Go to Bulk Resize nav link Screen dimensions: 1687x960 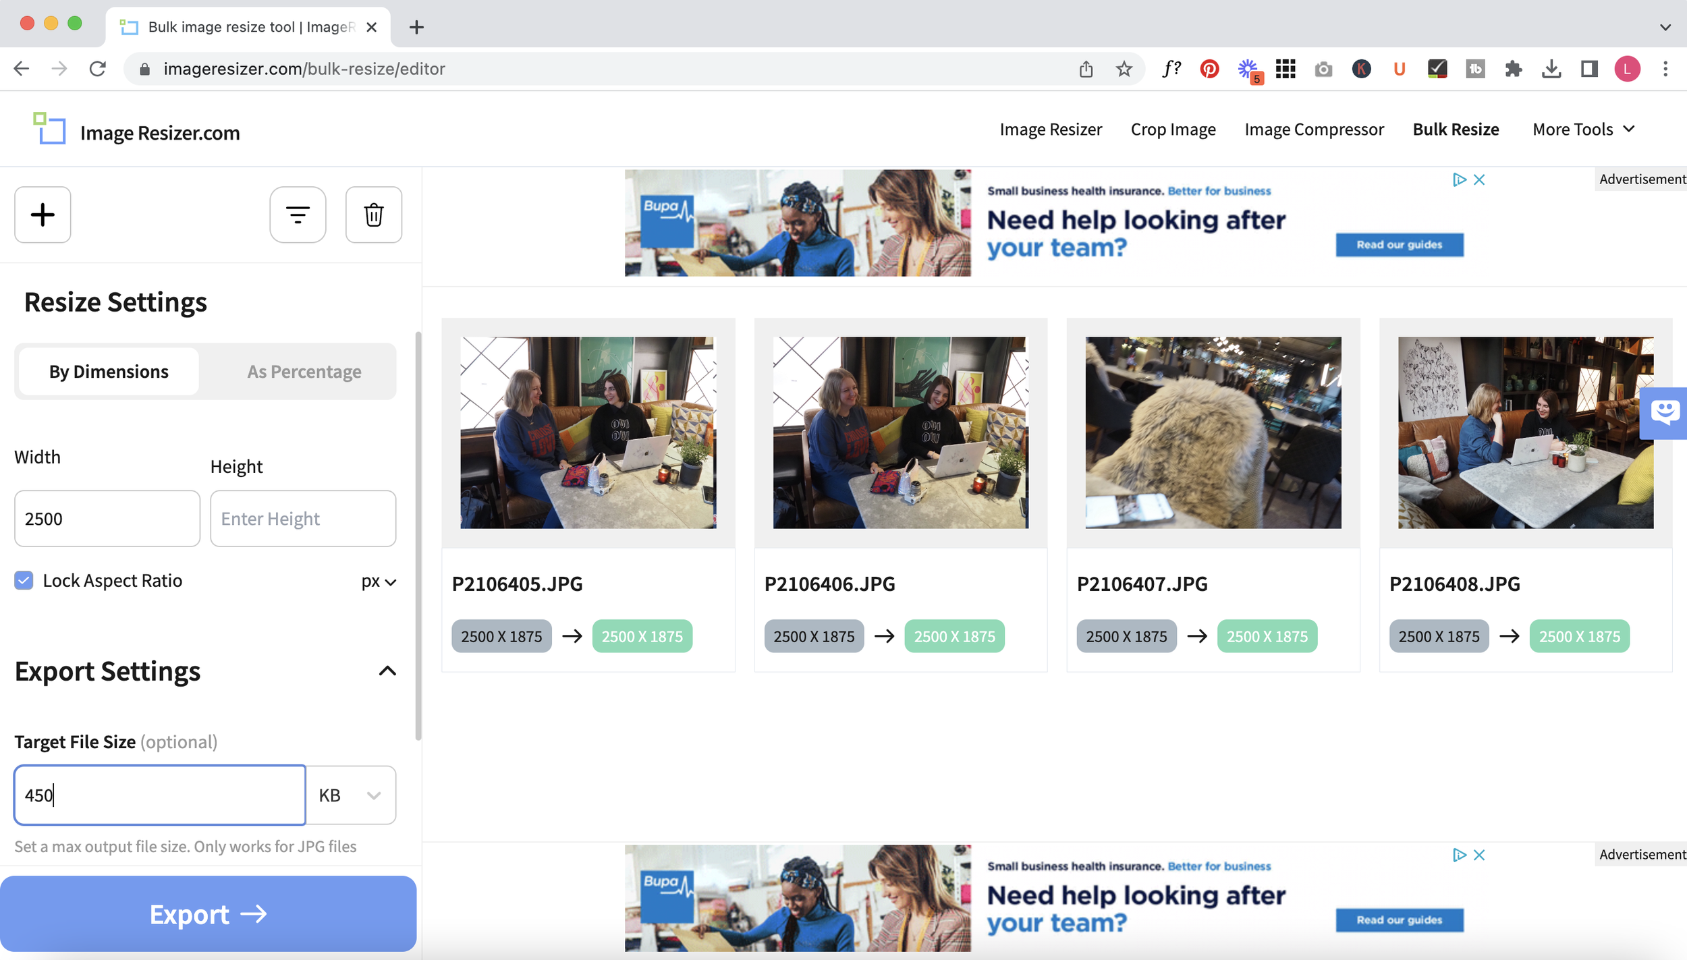[x=1456, y=129]
